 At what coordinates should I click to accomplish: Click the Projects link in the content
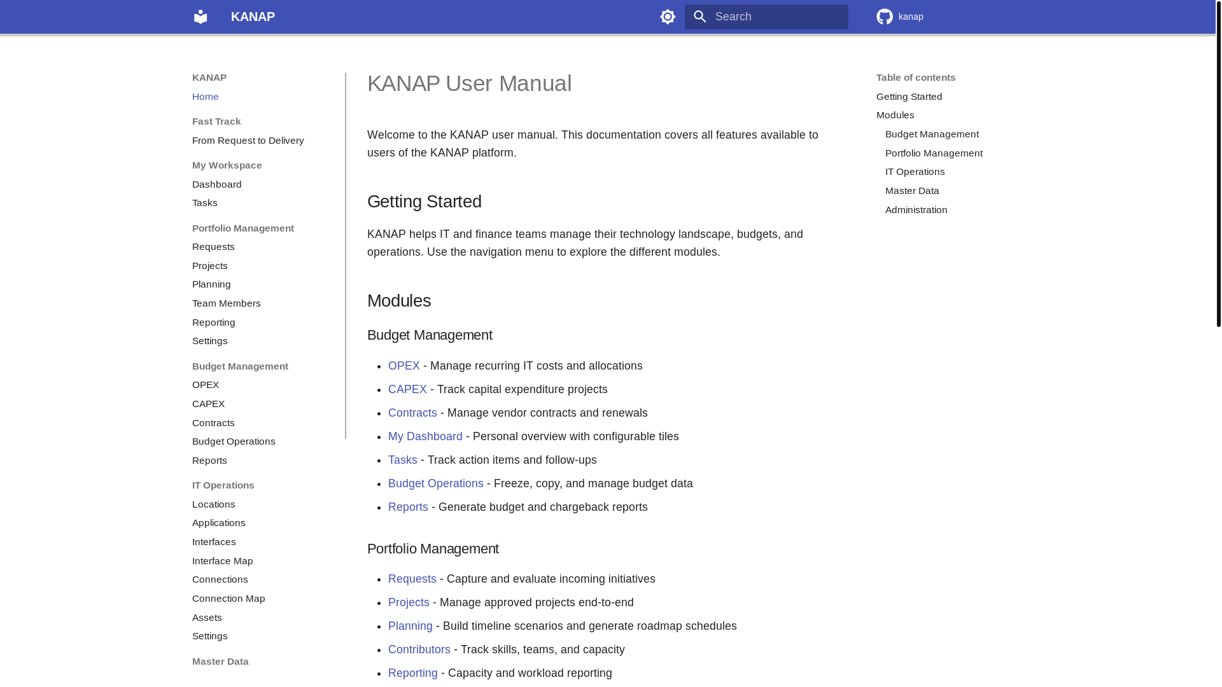[409, 602]
